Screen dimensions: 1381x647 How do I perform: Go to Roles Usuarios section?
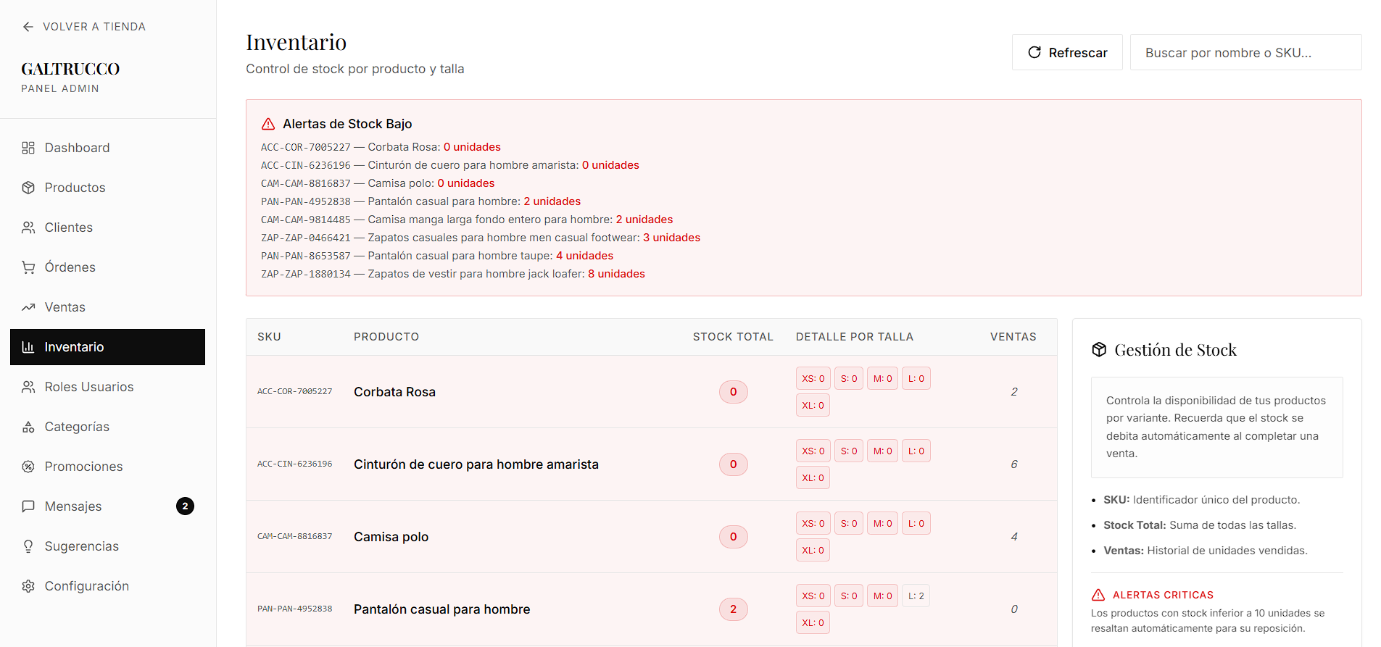click(88, 387)
